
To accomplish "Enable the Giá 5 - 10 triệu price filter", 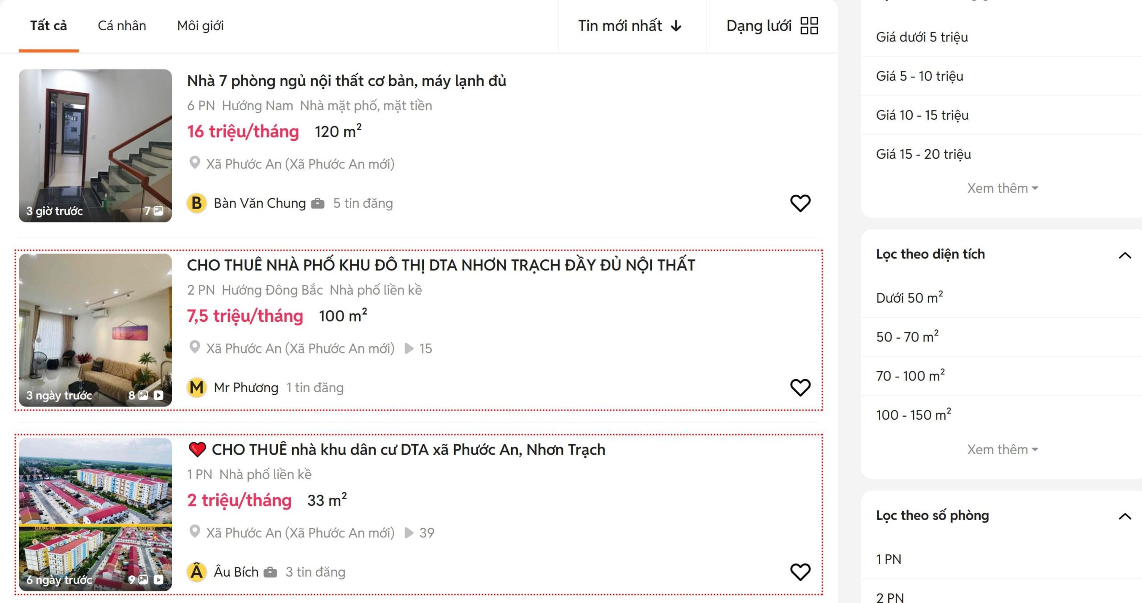I will click(920, 76).
